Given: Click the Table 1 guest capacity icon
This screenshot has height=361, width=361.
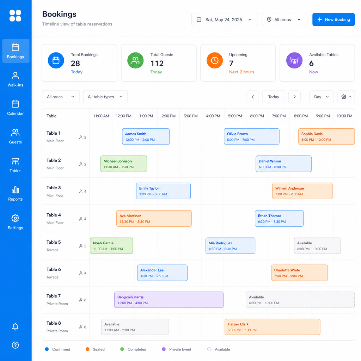Looking at the screenshot, I should (x=81, y=137).
